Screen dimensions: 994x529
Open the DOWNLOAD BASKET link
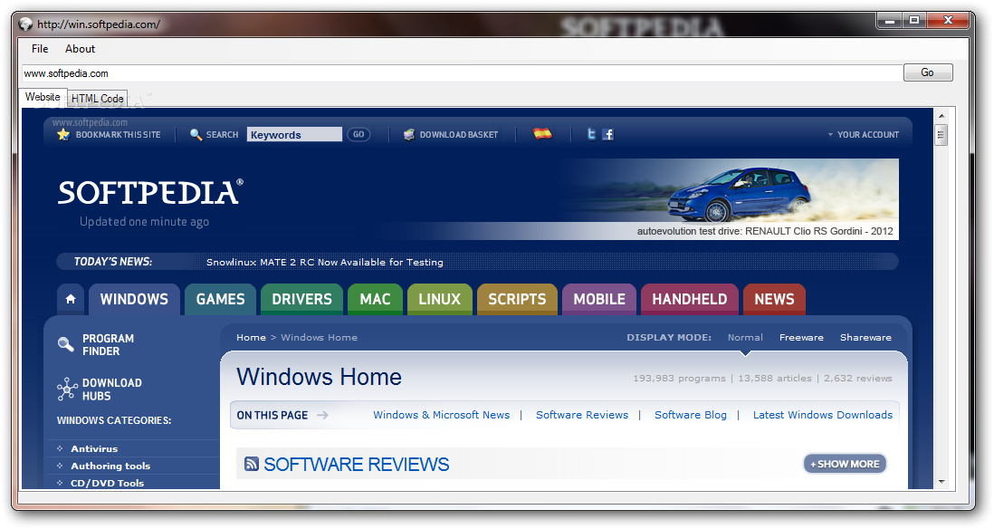[x=459, y=134]
